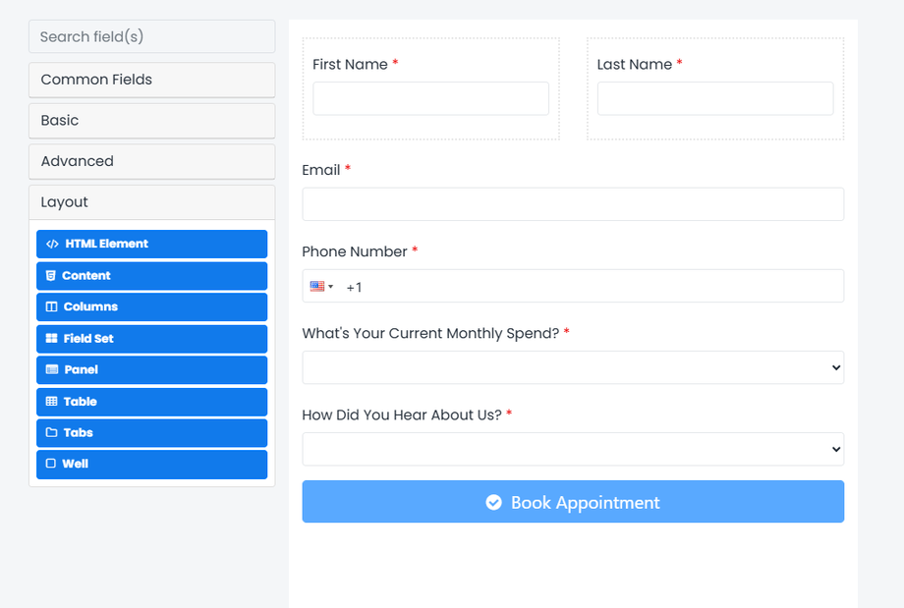
Task: Open the US flag country code selector
Action: [321, 287]
